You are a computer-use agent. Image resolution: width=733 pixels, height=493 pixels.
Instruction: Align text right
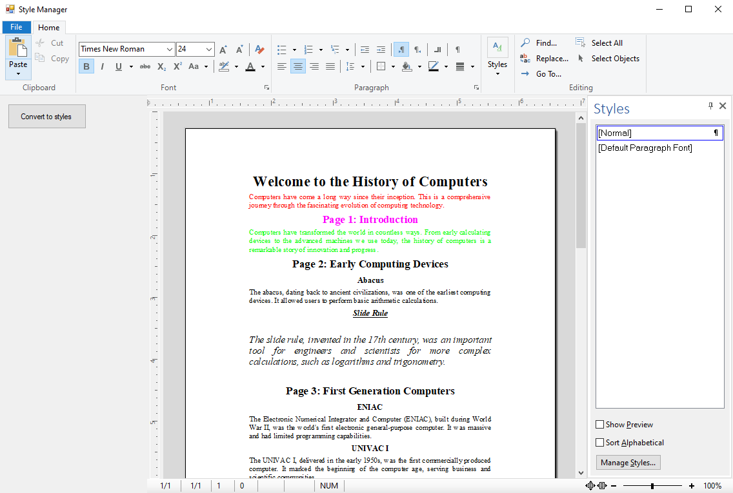pos(314,66)
